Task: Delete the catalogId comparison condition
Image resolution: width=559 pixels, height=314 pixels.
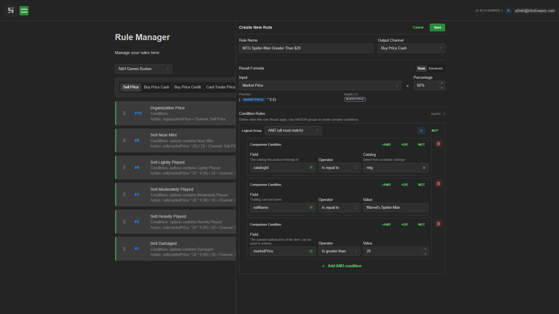Action: tap(438, 144)
